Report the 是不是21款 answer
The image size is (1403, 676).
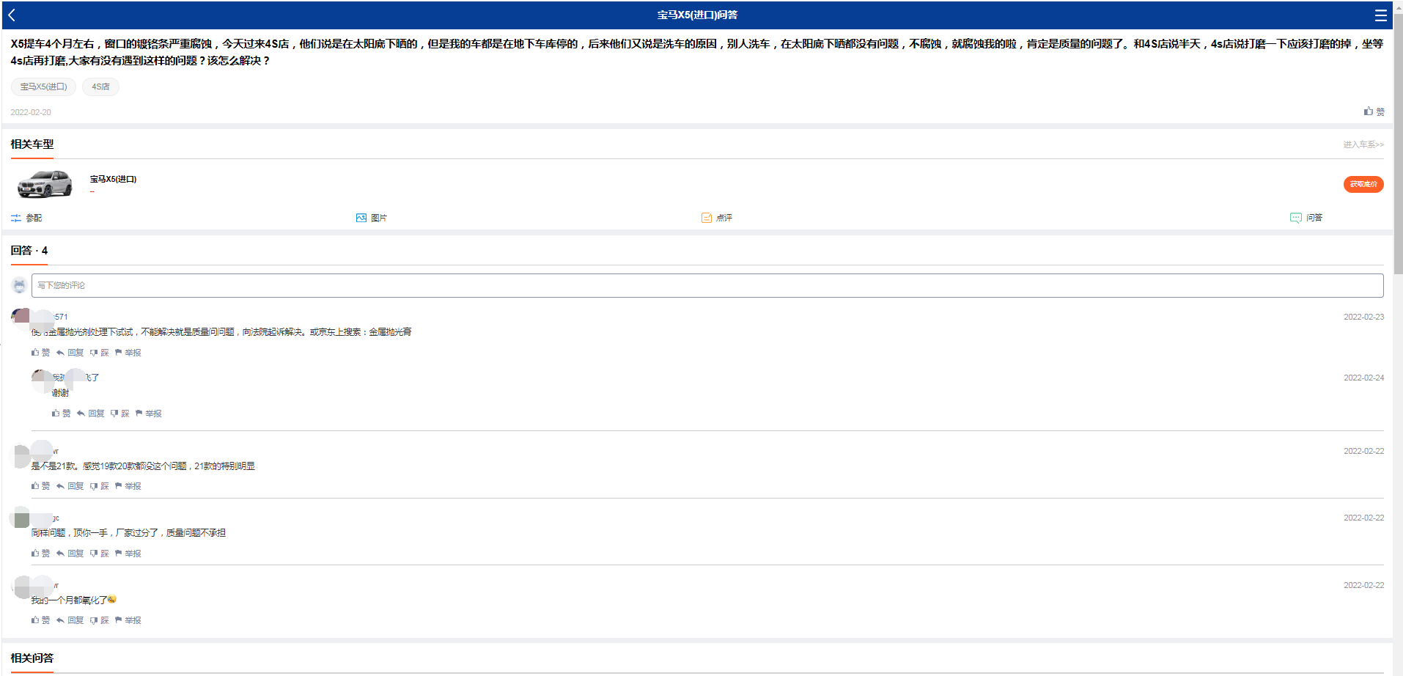(128, 486)
